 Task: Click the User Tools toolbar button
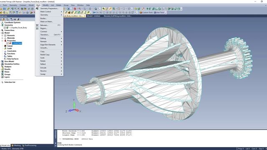point(159,12)
